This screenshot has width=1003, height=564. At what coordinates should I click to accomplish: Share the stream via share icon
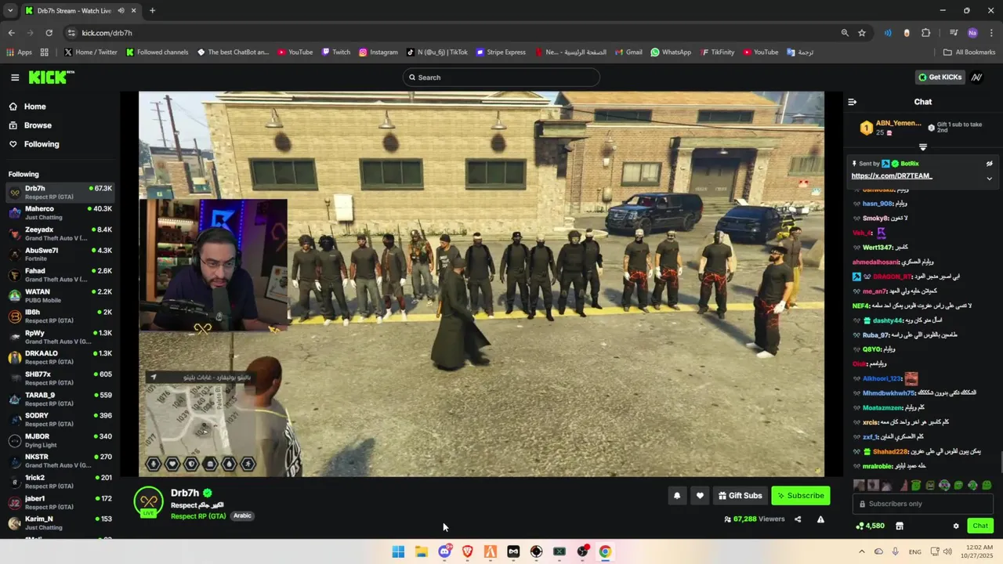point(798,519)
